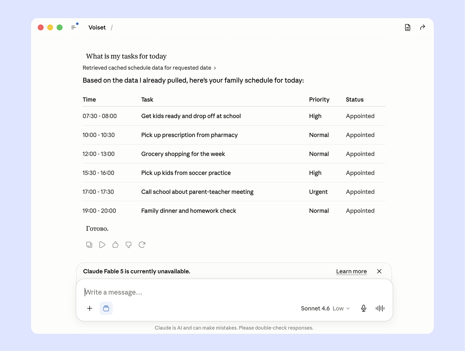Give the response a thumbs up
Screen dimensions: 465x351
[x=115, y=245]
